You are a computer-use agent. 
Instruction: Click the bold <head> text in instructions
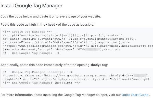pos(52,25)
